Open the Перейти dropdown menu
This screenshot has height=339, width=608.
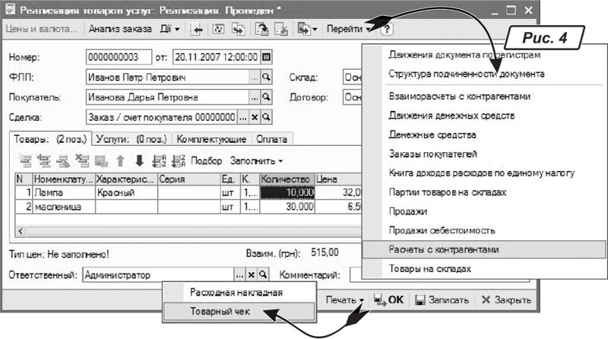[x=350, y=30]
